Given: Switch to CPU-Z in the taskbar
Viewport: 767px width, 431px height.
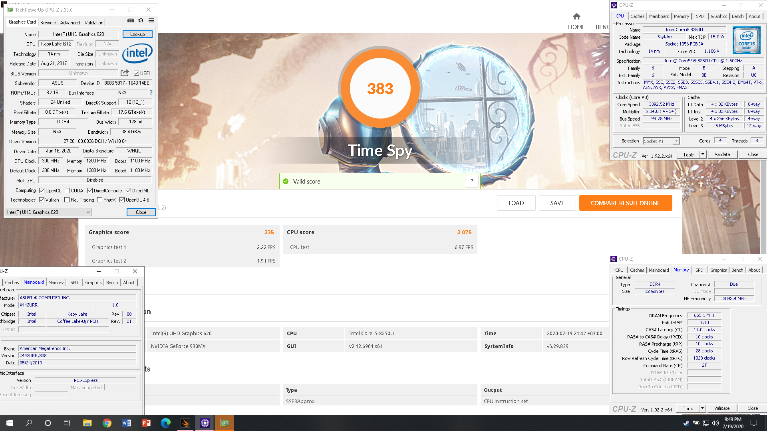Looking at the screenshot, I should (x=205, y=423).
